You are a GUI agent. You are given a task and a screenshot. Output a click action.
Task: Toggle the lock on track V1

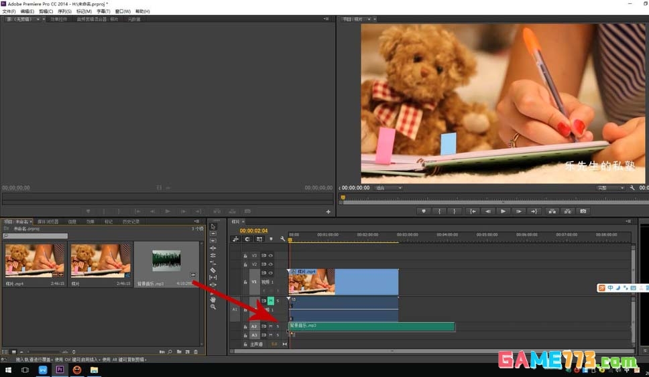(x=245, y=282)
